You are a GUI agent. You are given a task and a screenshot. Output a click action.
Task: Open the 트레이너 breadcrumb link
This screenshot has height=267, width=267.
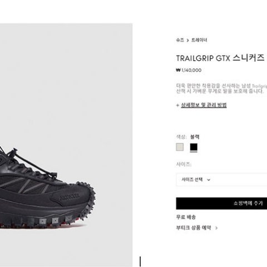point(199,40)
